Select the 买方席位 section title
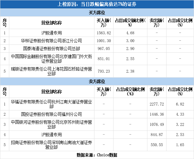The height and width of the screenshot is (159, 194). (x=97, y=12)
